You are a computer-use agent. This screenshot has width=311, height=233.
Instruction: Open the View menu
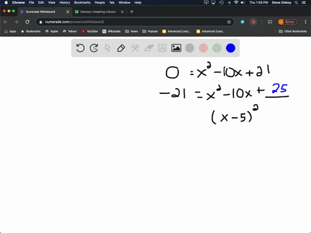pyautogui.click(x=51, y=3)
